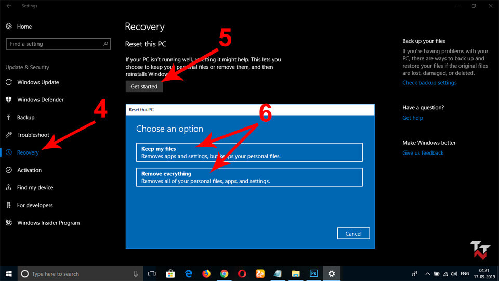Open Task View from the taskbar
Image resolution: width=499 pixels, height=281 pixels.
pos(152,274)
